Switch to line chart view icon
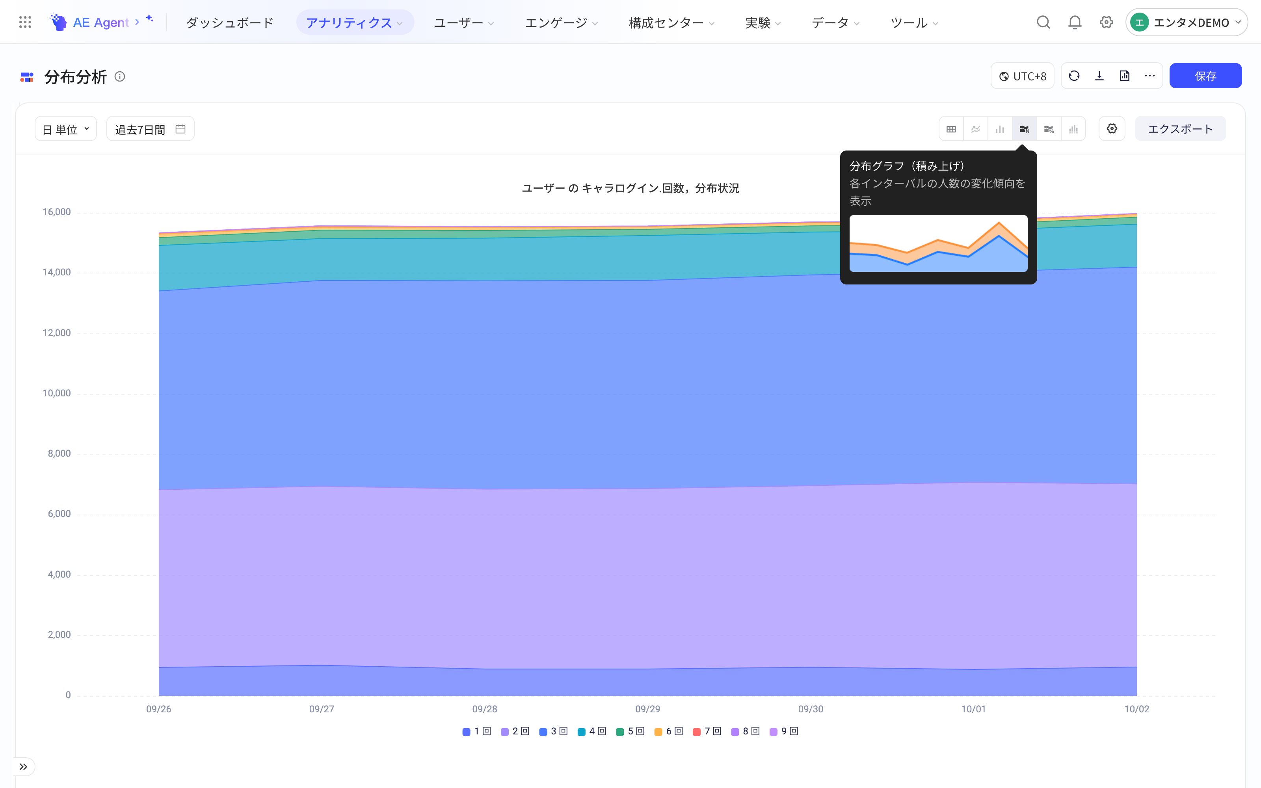The height and width of the screenshot is (788, 1261). 975,129
